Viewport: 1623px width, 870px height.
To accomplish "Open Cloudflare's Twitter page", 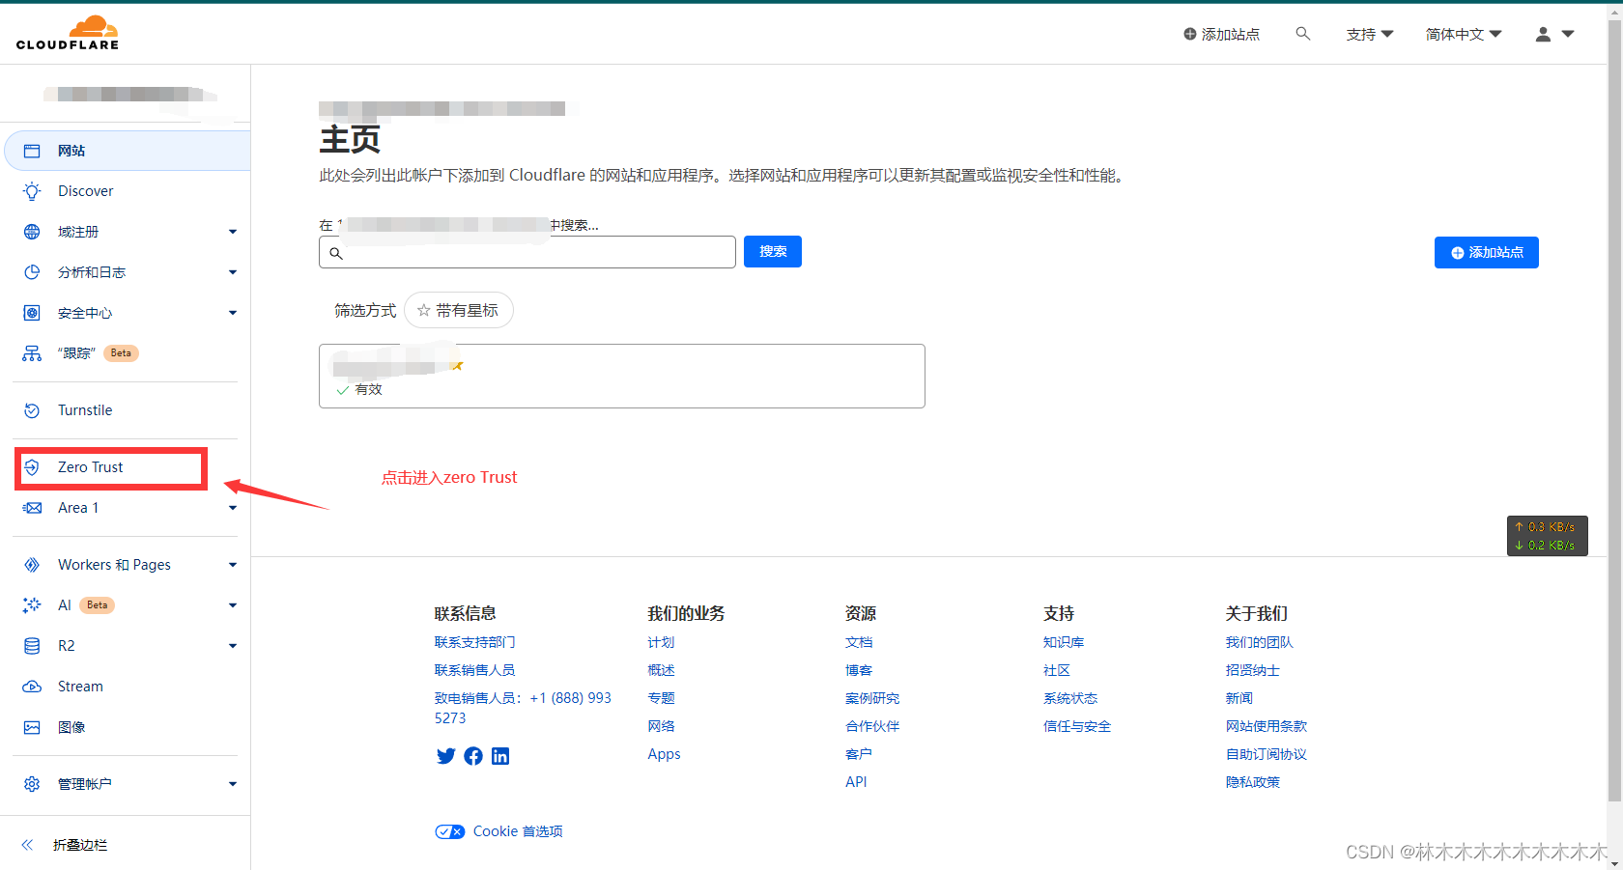I will [445, 756].
